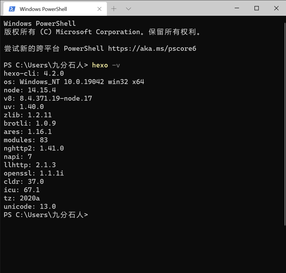Screen dimensions: 286x273
Task: Click the "unicode: 13.0" output line
Action: coord(30,206)
